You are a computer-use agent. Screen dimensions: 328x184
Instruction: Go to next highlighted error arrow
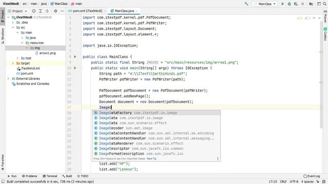point(319,18)
